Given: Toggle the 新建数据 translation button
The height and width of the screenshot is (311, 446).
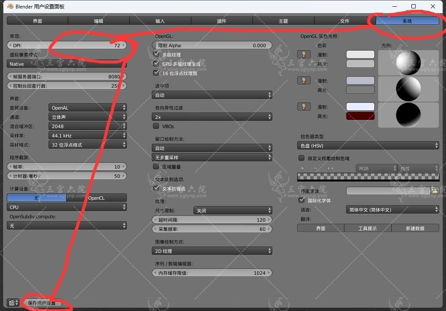Looking at the screenshot, I should tap(415, 228).
